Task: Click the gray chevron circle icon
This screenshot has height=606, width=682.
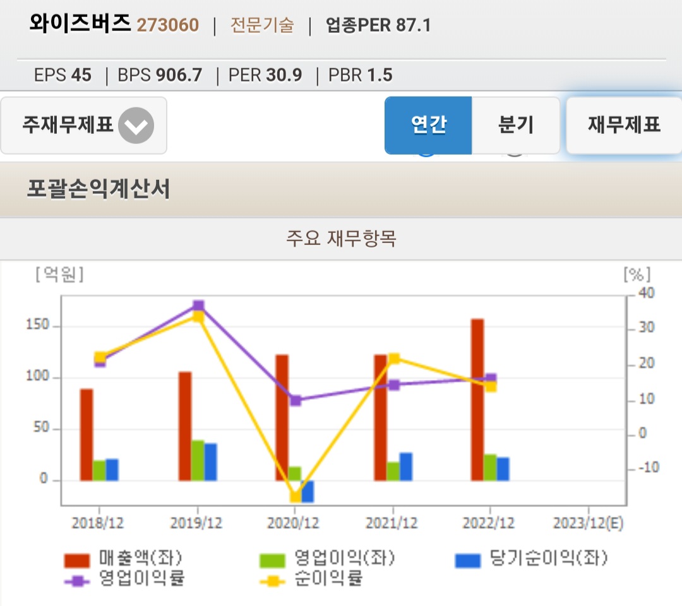Action: (x=136, y=125)
